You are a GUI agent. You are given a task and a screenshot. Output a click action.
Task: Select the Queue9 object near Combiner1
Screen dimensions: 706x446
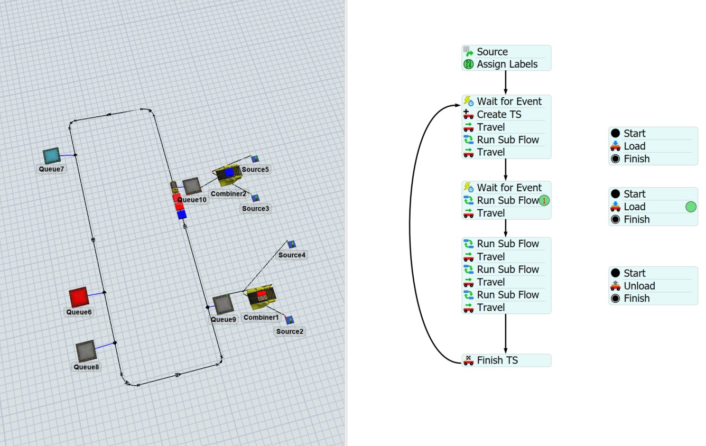(223, 304)
